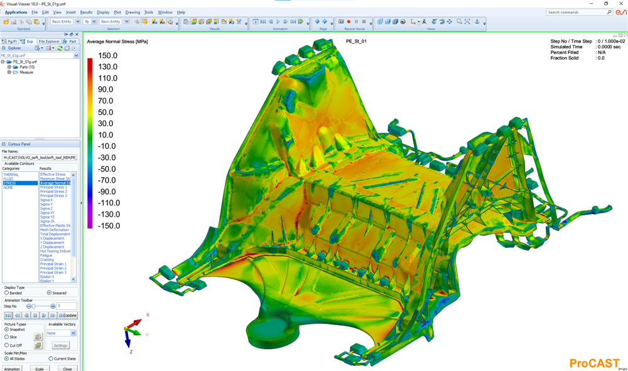This screenshot has height=371, width=628.
Task: Click the zoom window icon in Views toolbar
Action: (460, 21)
